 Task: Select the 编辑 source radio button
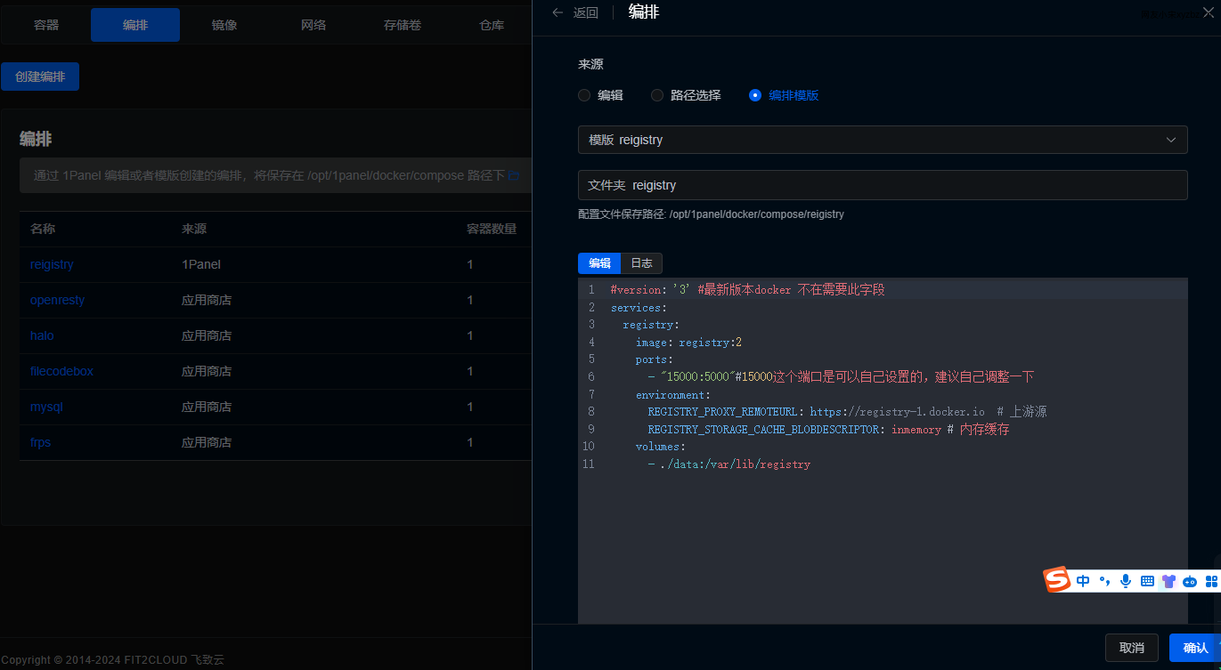[x=584, y=95]
